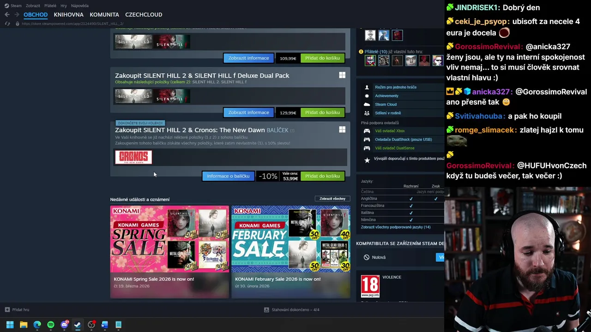Click the star icon beside developer recommendation
591x332 pixels.
click(x=367, y=160)
